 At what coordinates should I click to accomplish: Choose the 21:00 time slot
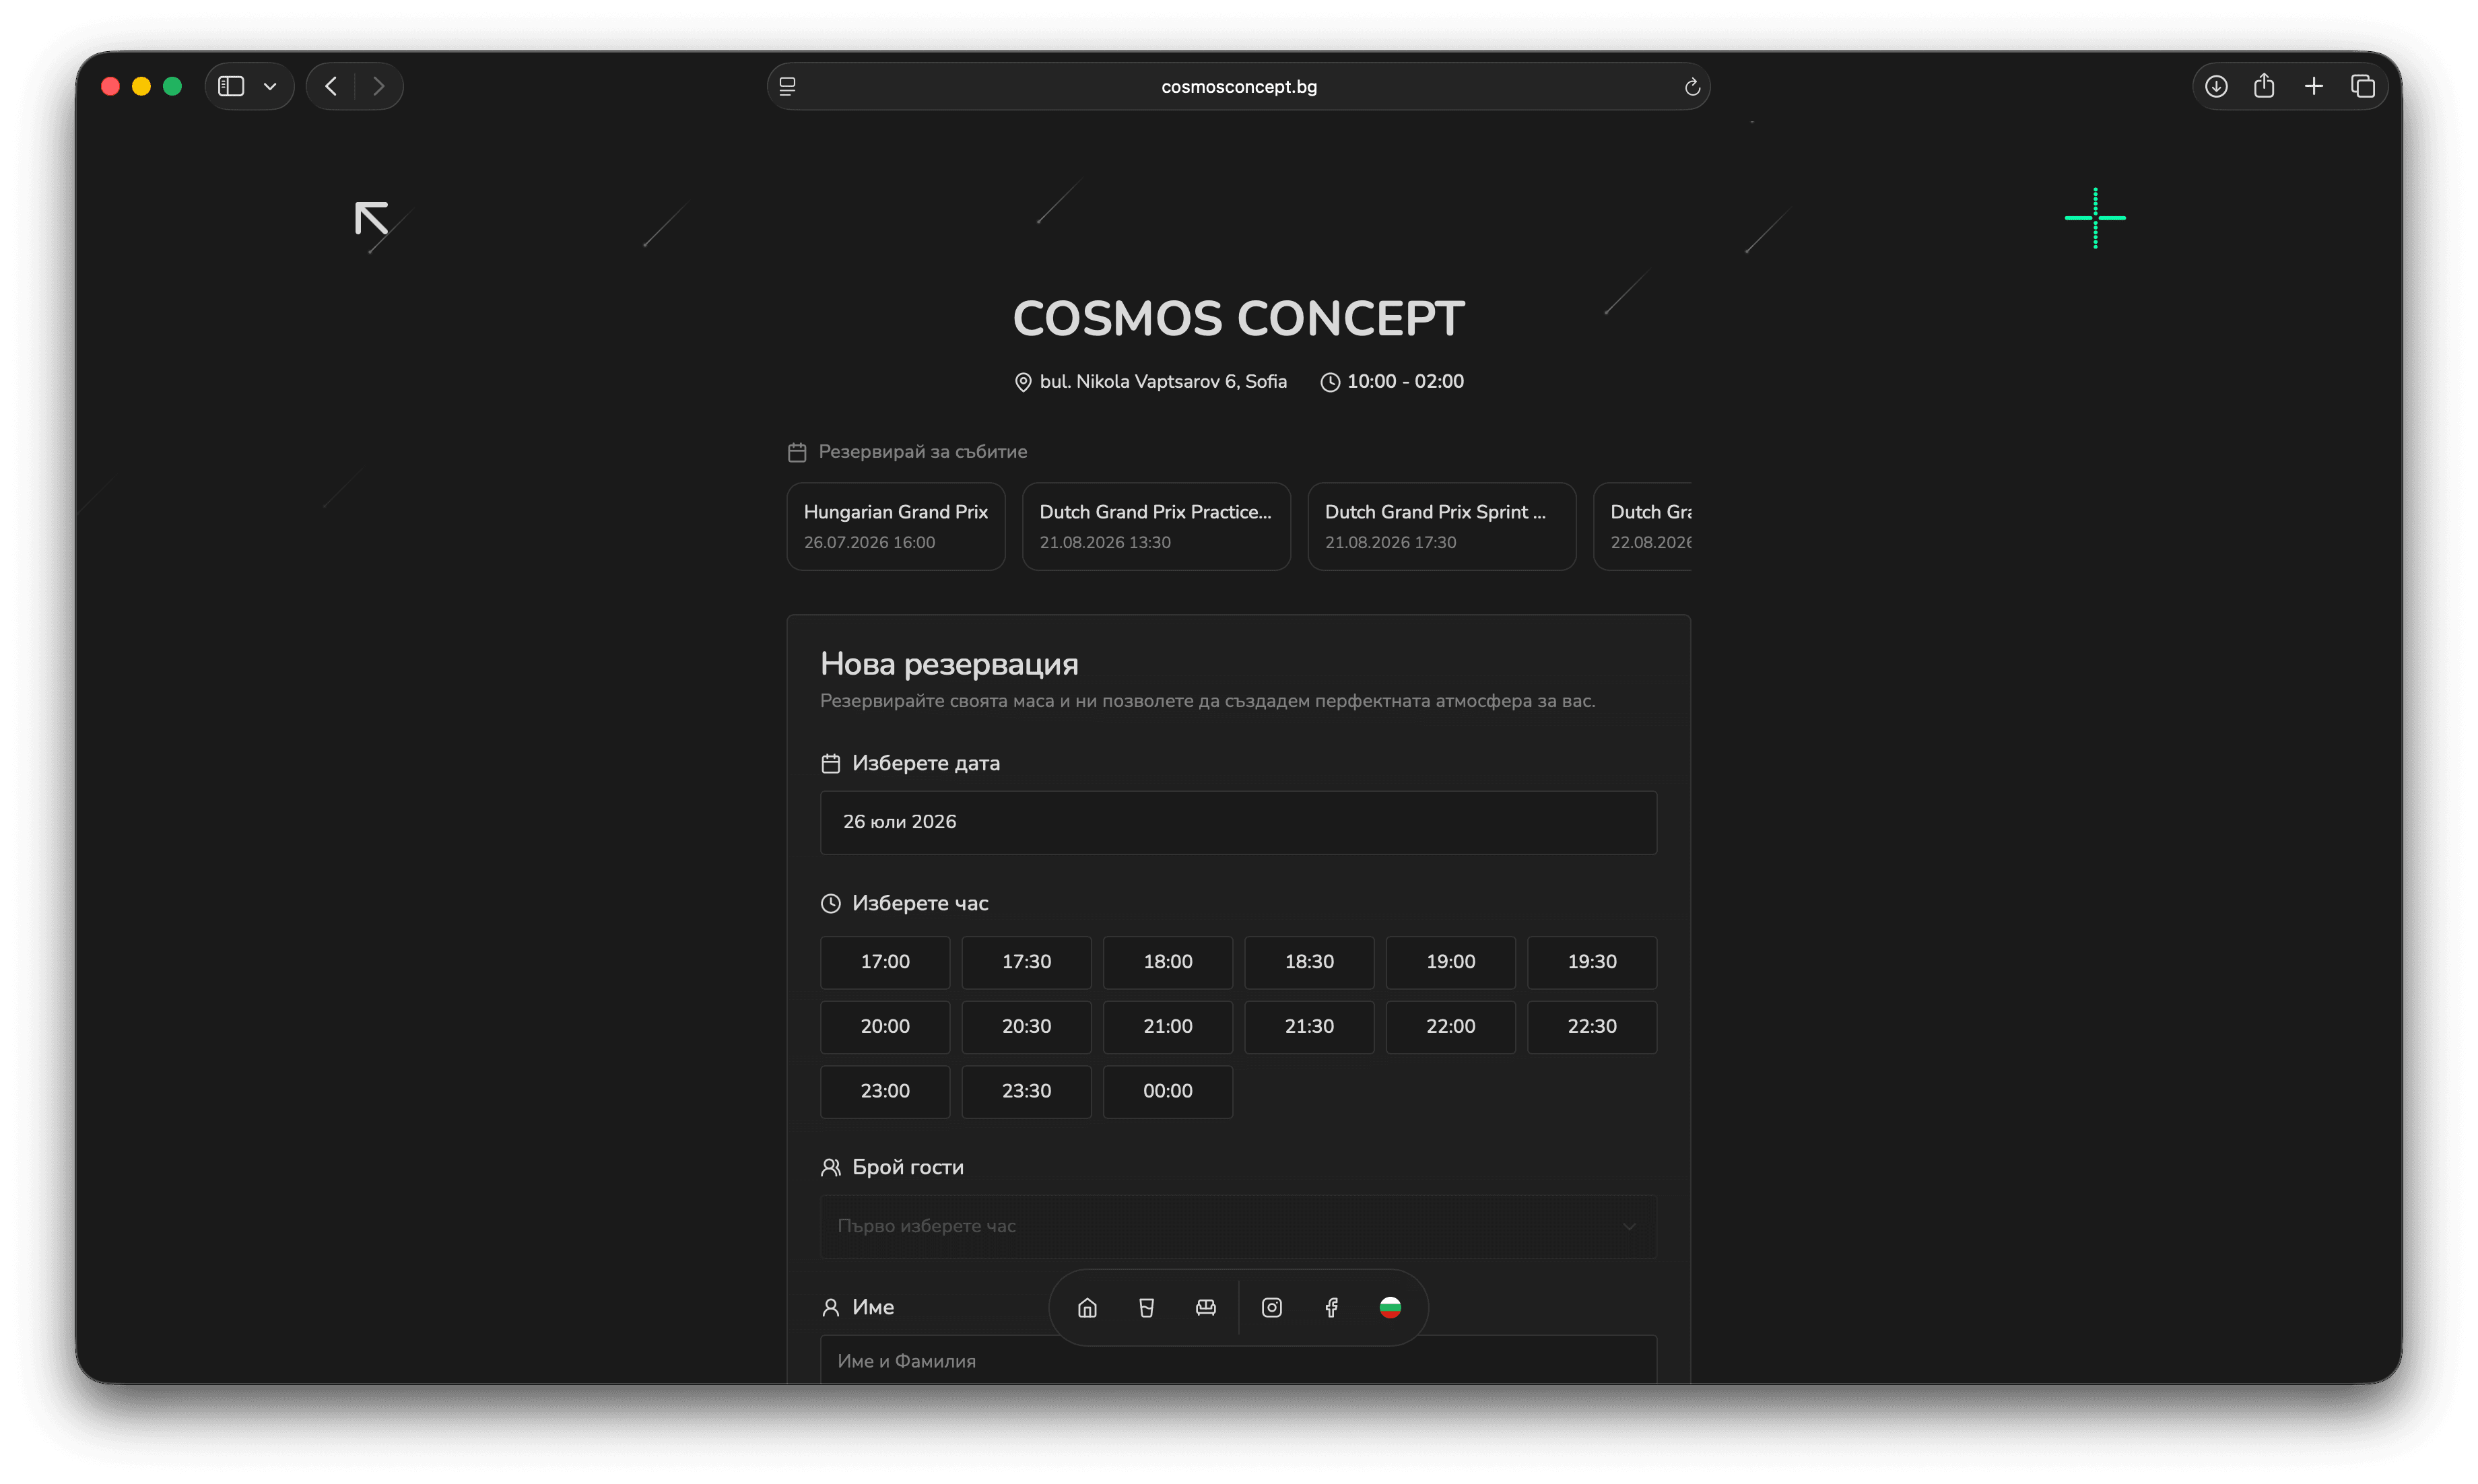tap(1168, 1027)
